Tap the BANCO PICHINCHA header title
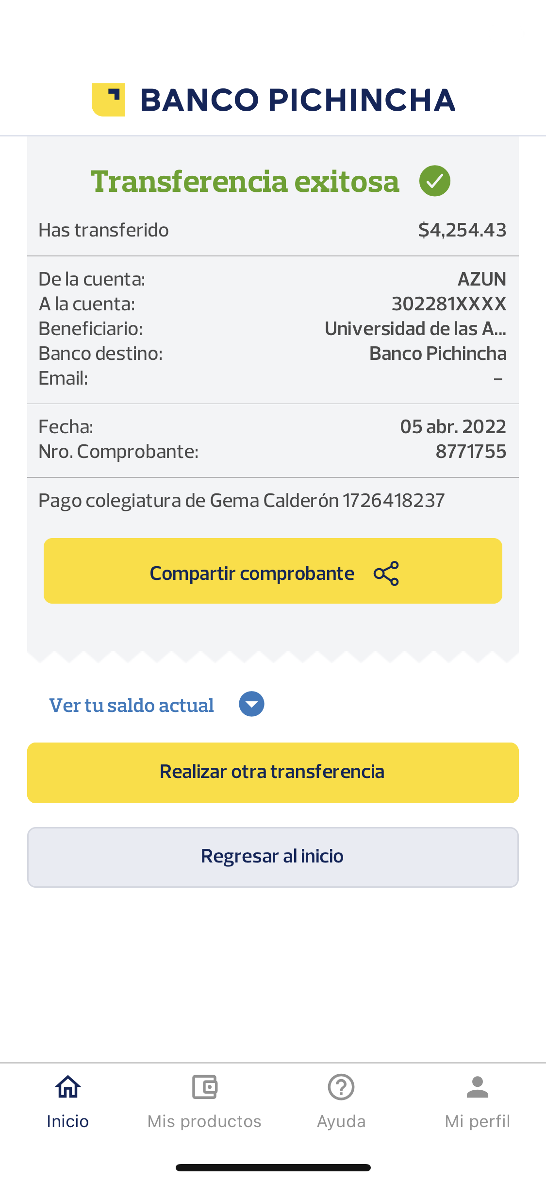The image size is (546, 1183). point(298,100)
